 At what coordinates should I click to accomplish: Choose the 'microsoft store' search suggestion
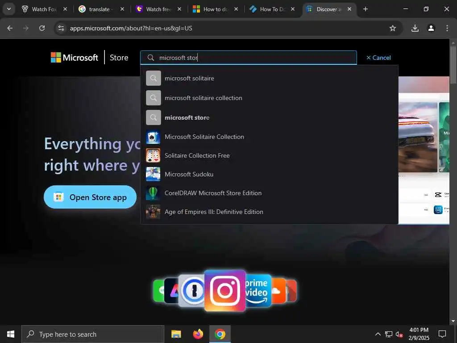[269, 117]
